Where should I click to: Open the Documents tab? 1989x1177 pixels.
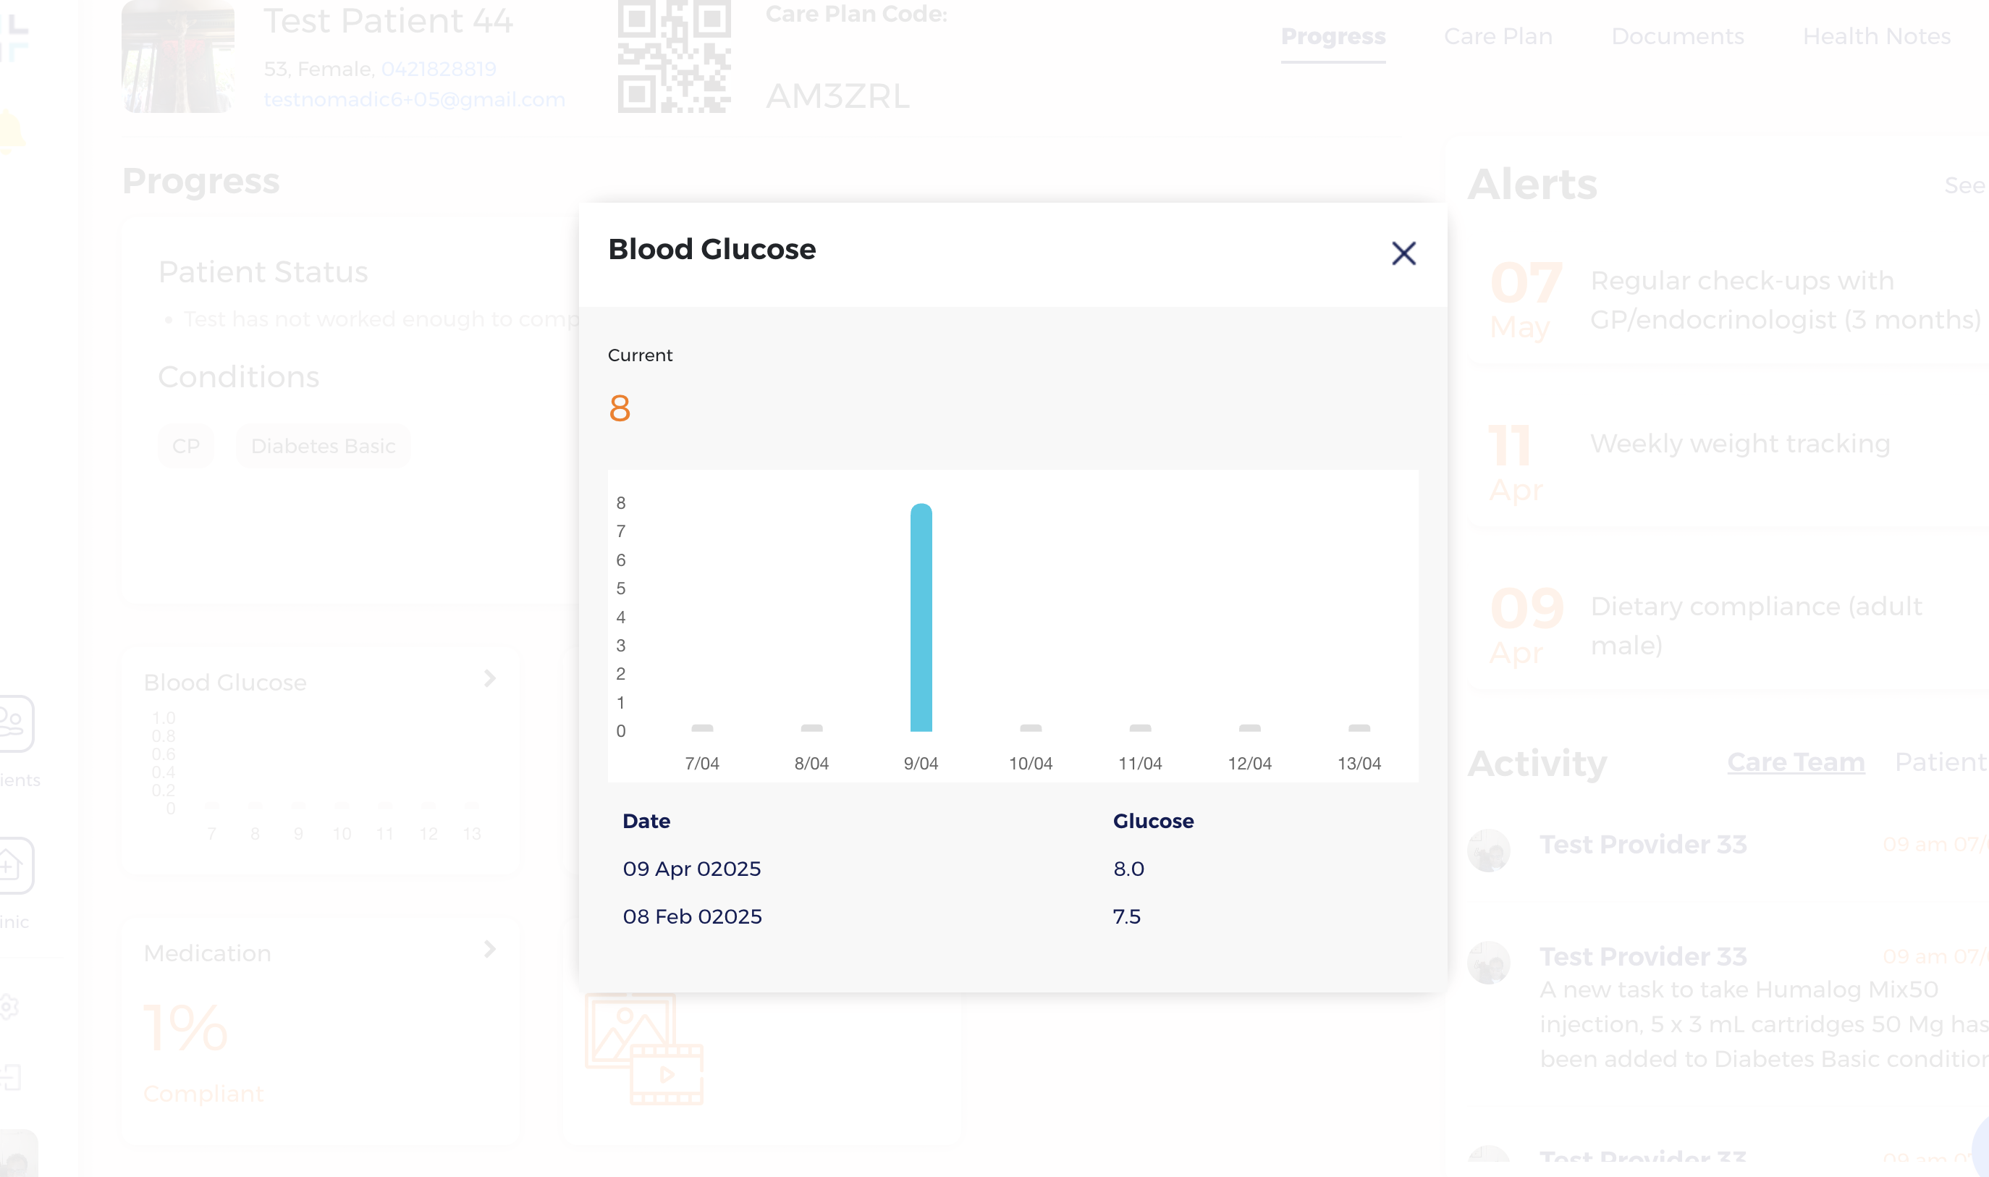[x=1676, y=36]
